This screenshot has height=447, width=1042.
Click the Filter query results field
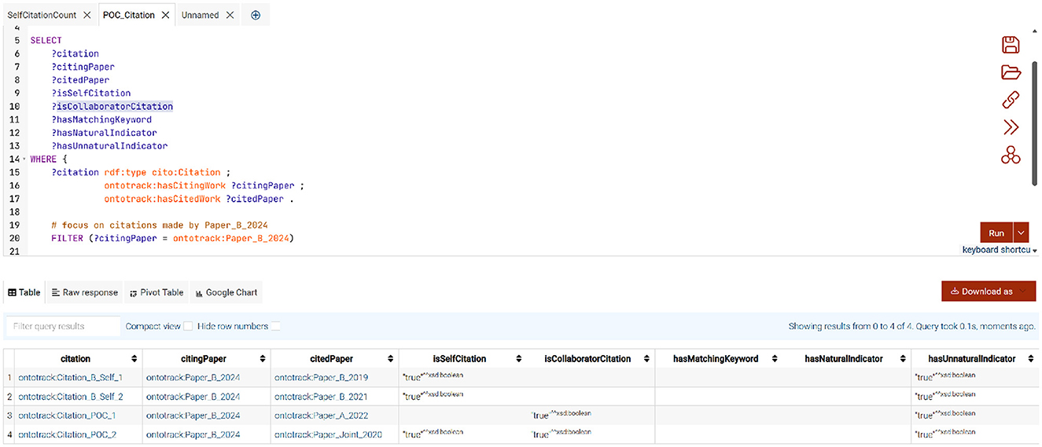pos(63,326)
